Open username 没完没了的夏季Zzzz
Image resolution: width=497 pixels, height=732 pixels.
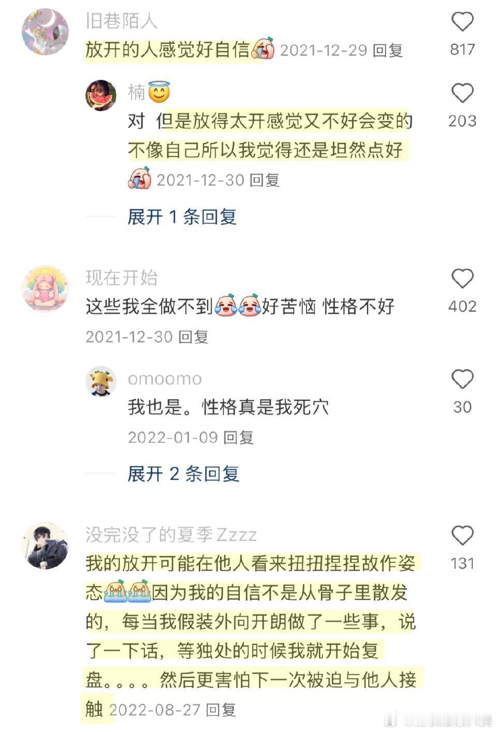pos(171,534)
